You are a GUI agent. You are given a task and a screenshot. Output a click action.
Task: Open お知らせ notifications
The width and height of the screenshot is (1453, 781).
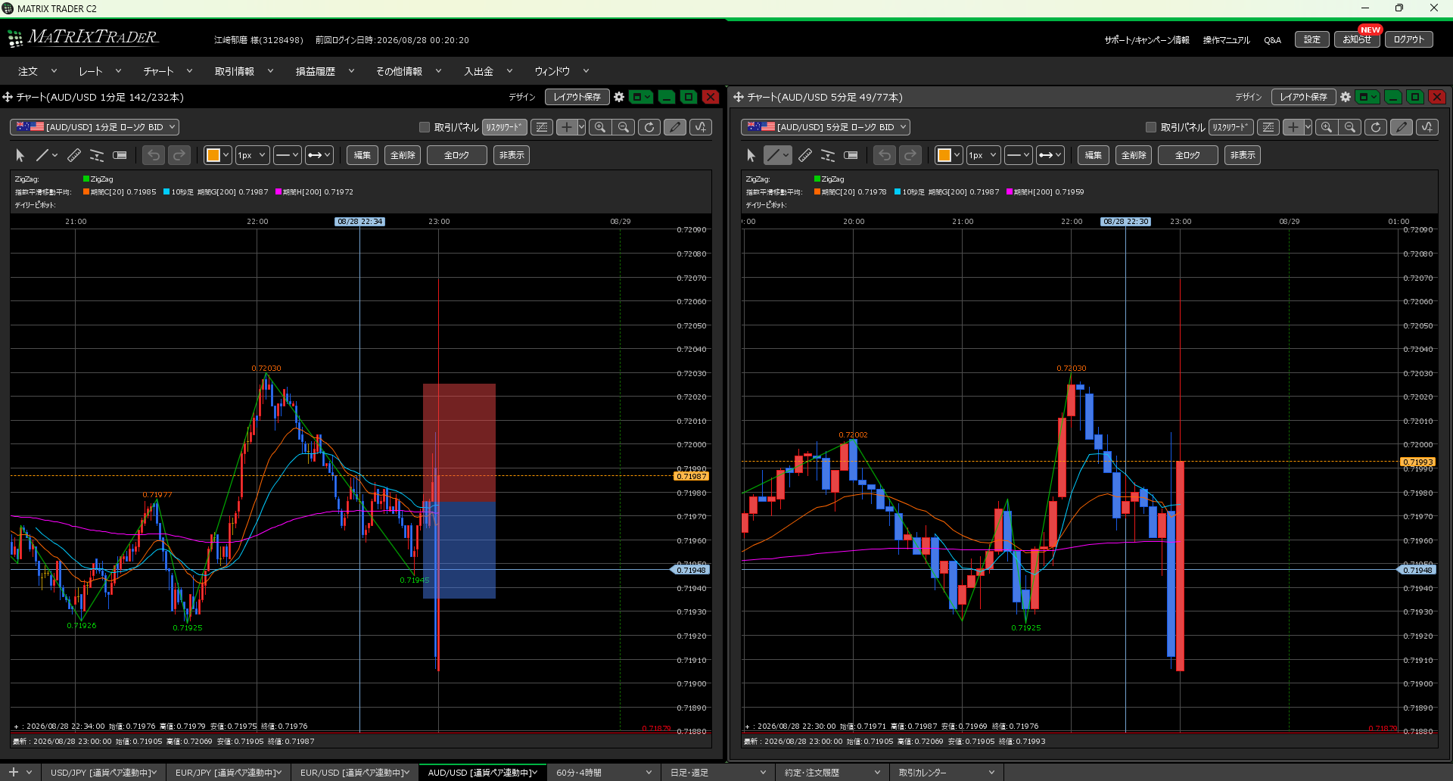click(x=1357, y=39)
